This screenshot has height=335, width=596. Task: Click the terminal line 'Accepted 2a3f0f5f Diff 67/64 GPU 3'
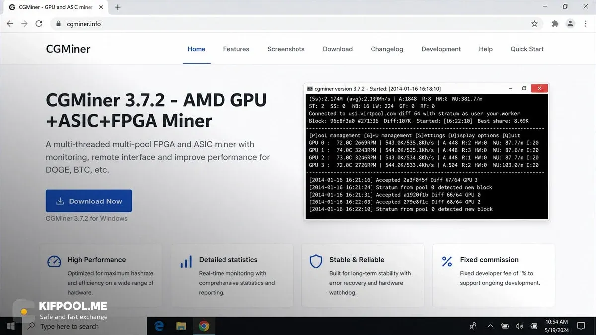tap(393, 180)
